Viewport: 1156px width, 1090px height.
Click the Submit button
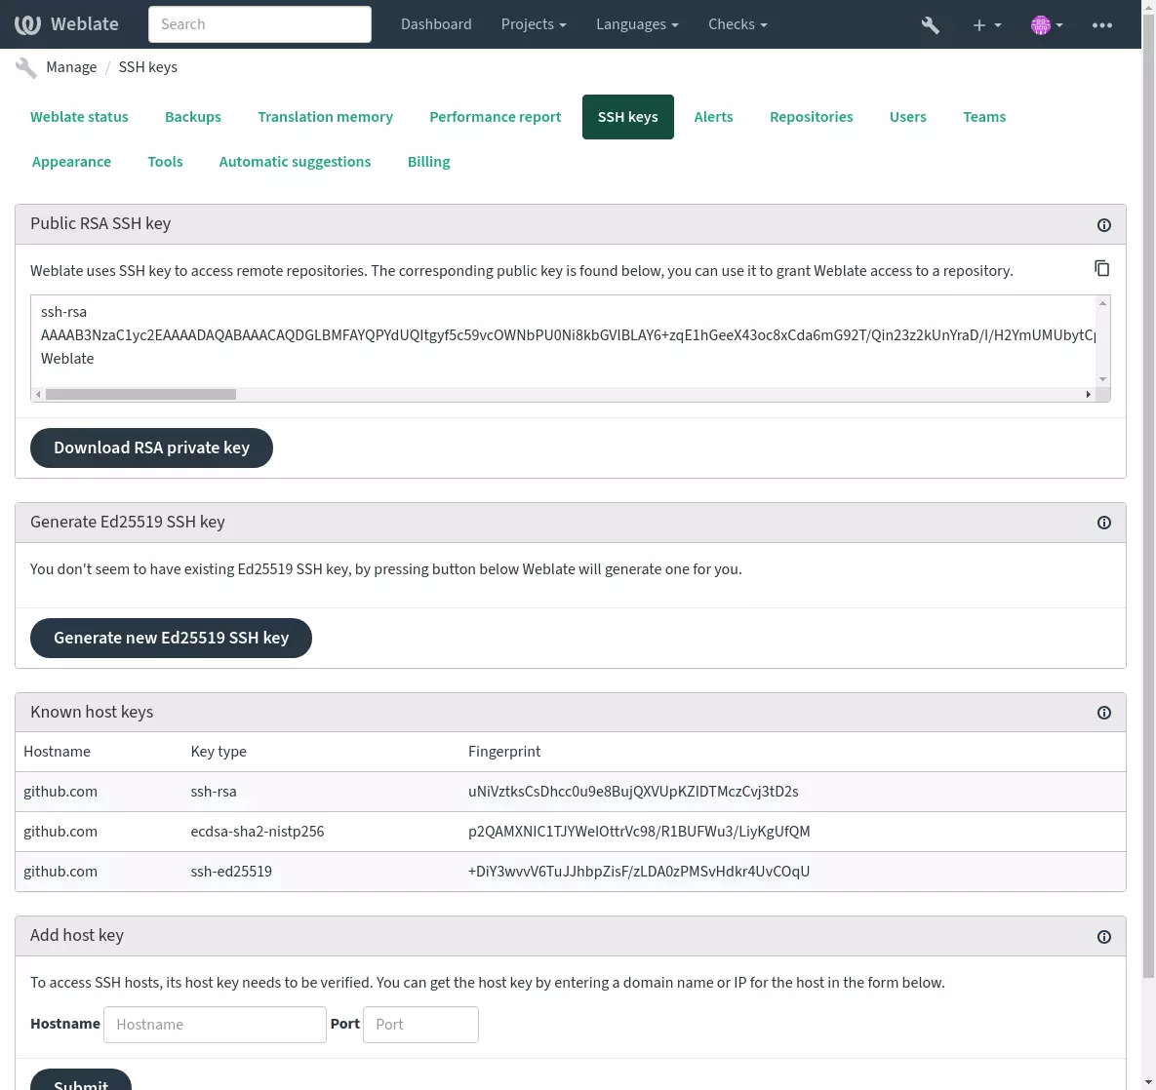(81, 1079)
